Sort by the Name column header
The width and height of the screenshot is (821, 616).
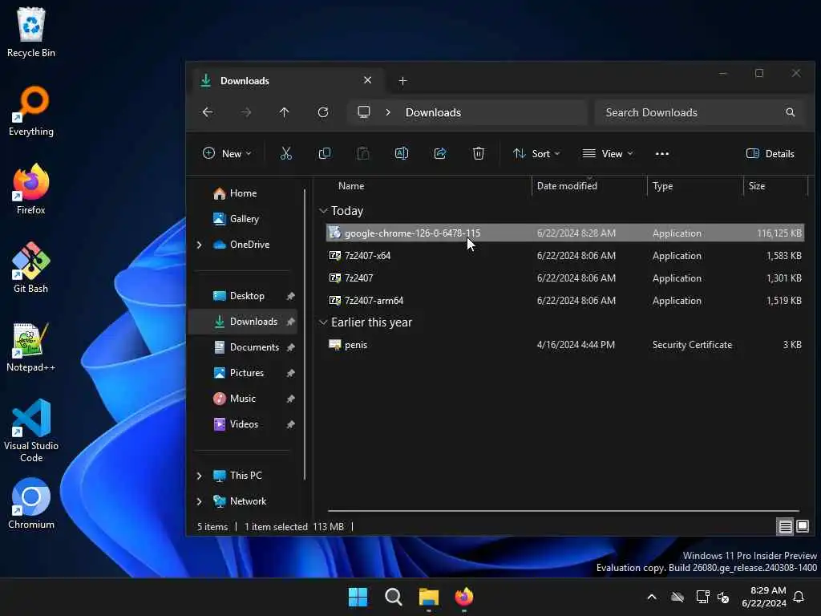pos(351,186)
